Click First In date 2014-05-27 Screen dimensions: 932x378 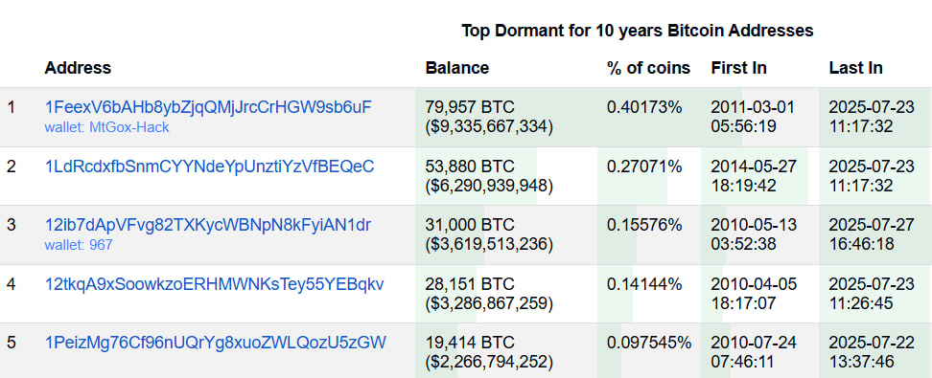point(754,167)
